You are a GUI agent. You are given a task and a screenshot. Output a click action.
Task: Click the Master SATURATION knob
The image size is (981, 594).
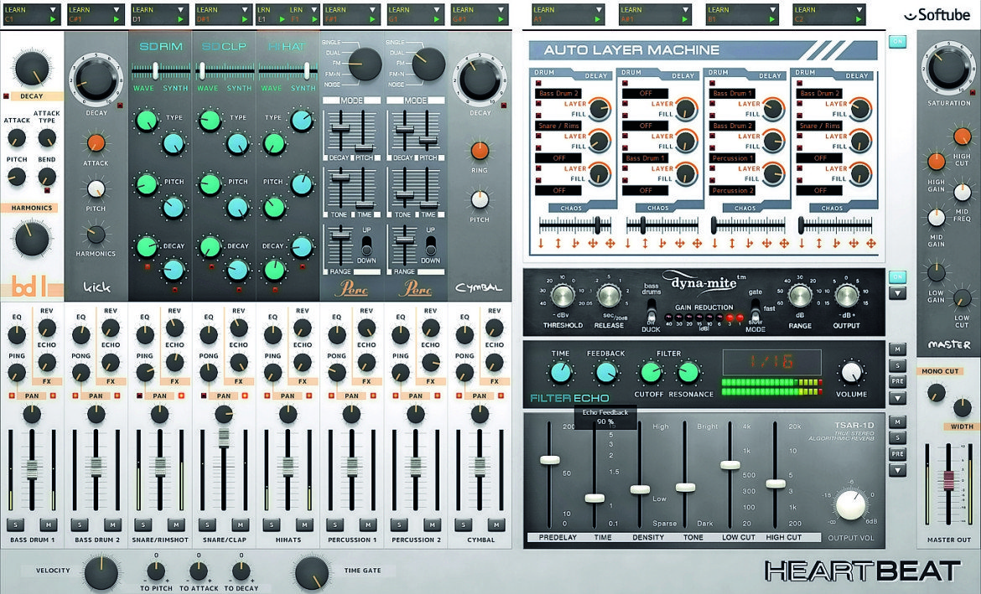[x=949, y=69]
